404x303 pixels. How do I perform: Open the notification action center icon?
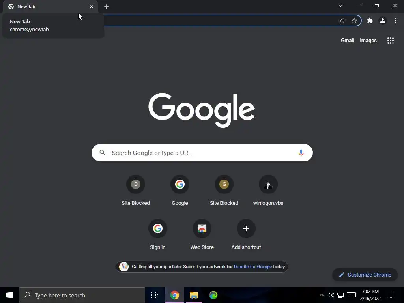(391, 295)
